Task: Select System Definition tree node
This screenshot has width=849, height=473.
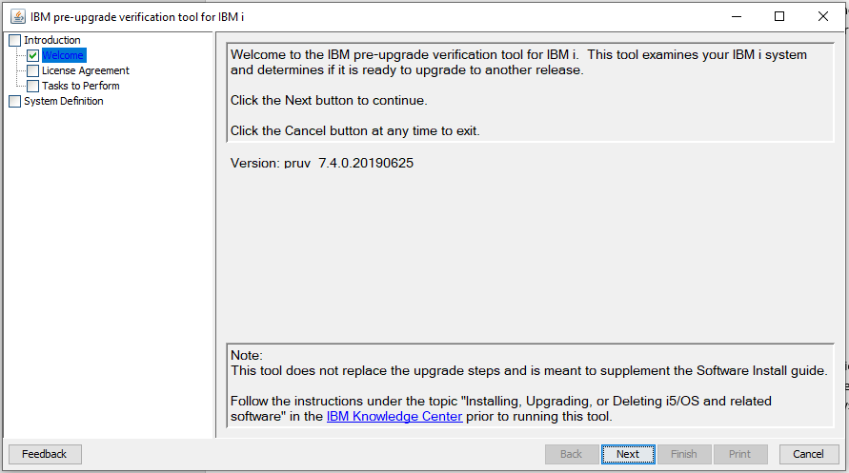Action: (63, 101)
